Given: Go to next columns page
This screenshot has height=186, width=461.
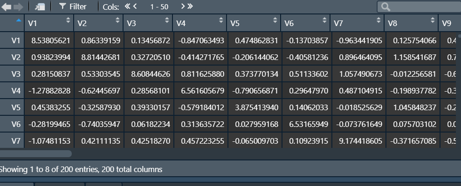Looking at the screenshot, I should click(182, 7).
